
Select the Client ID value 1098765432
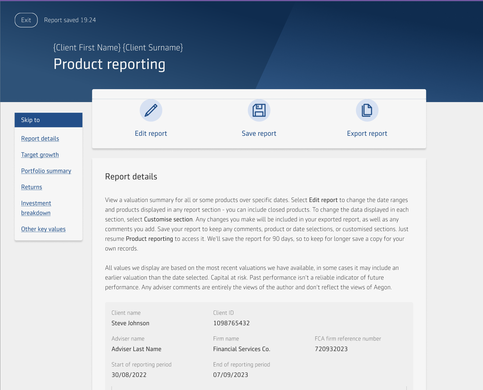[x=231, y=323]
